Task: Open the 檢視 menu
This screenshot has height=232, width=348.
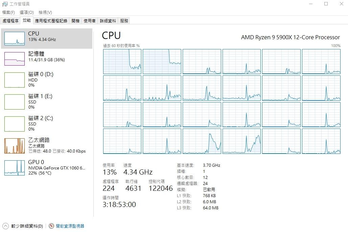Action: [45, 12]
